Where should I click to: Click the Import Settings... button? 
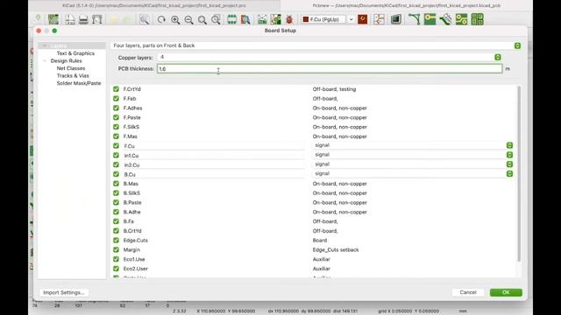(x=64, y=292)
